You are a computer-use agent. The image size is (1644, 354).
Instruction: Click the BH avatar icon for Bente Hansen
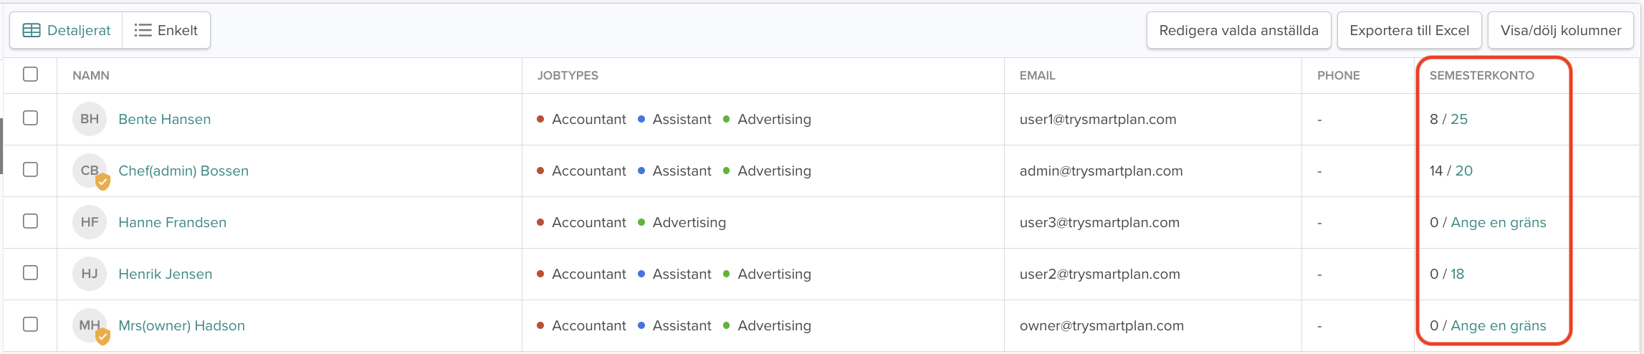click(90, 119)
